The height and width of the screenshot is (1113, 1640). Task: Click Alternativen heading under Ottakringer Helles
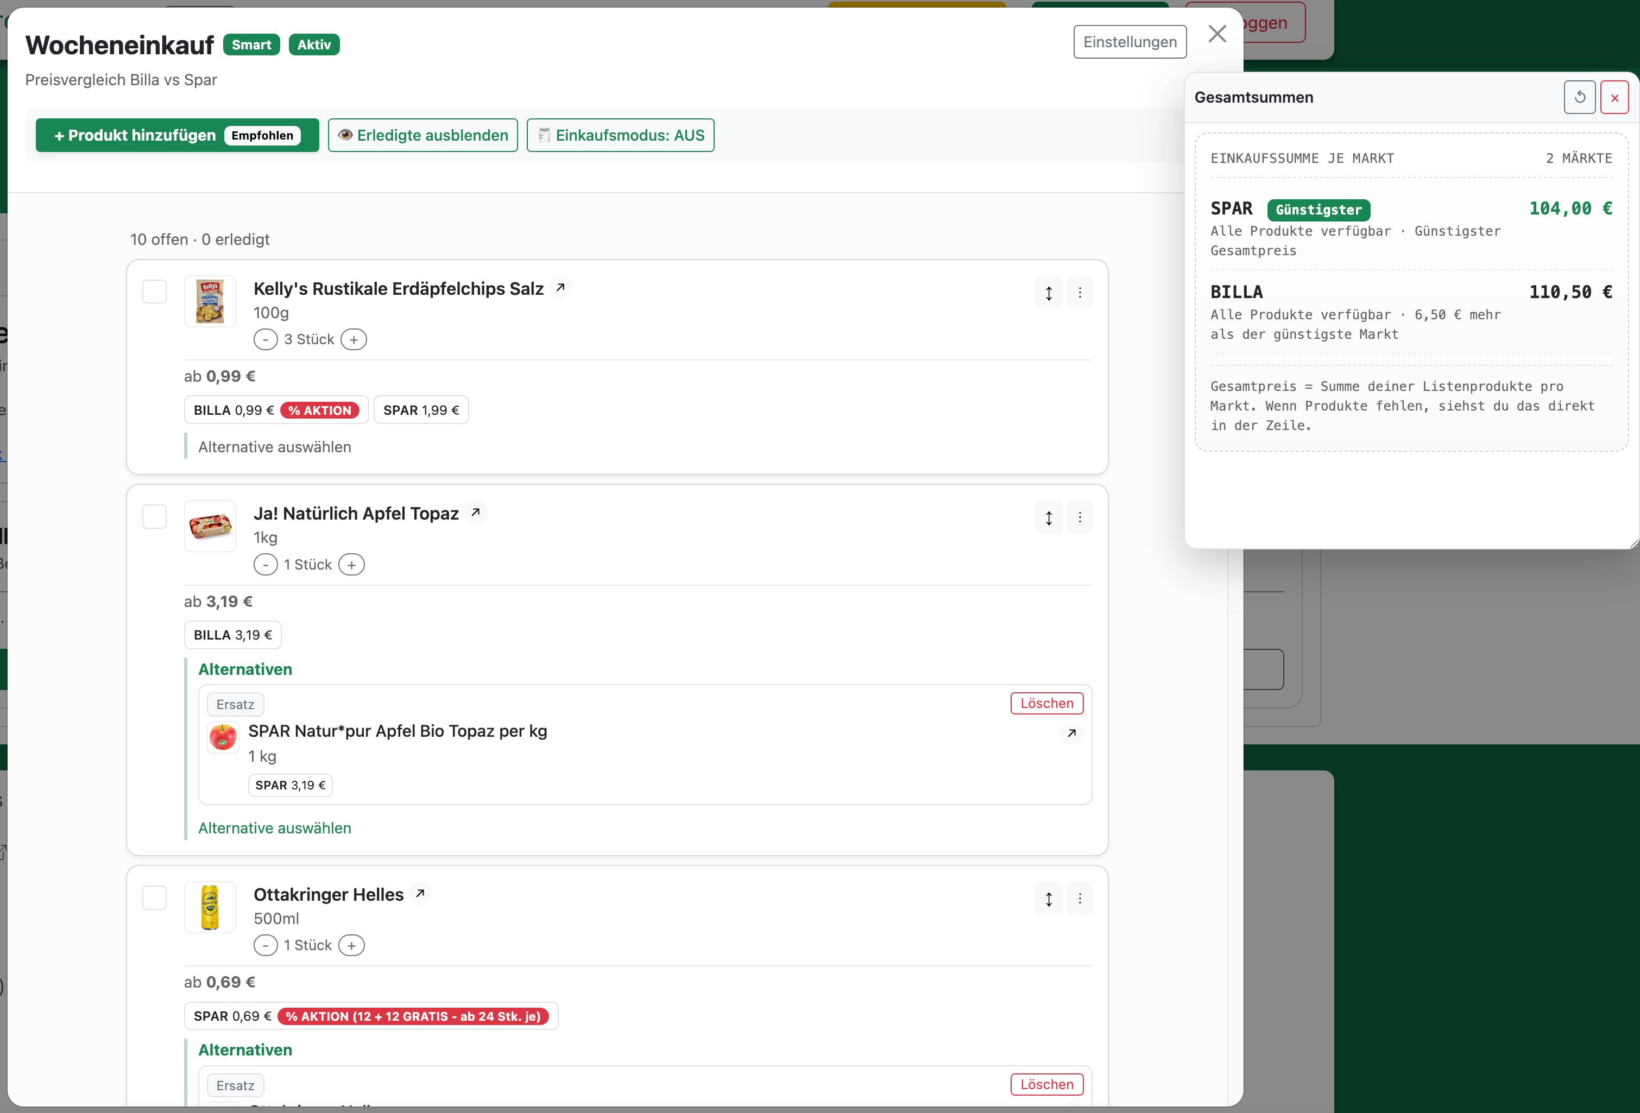click(245, 1049)
